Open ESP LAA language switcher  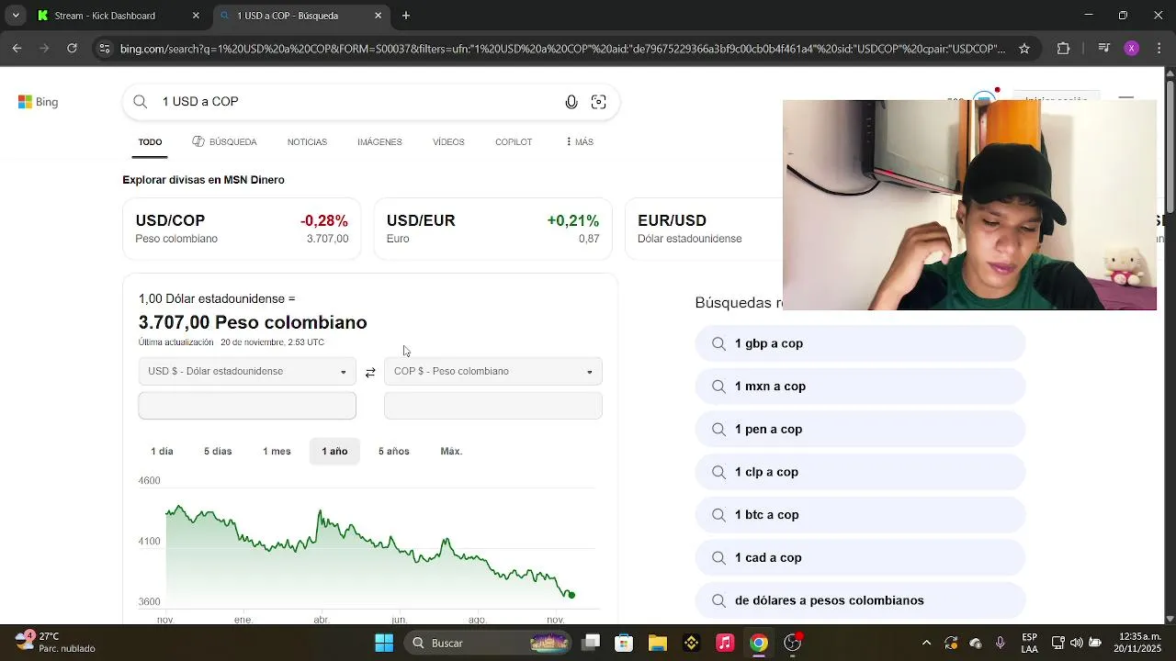pos(1030,643)
